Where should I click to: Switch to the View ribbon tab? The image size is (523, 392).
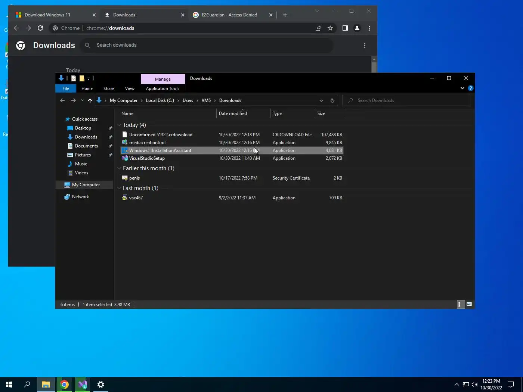point(130,88)
